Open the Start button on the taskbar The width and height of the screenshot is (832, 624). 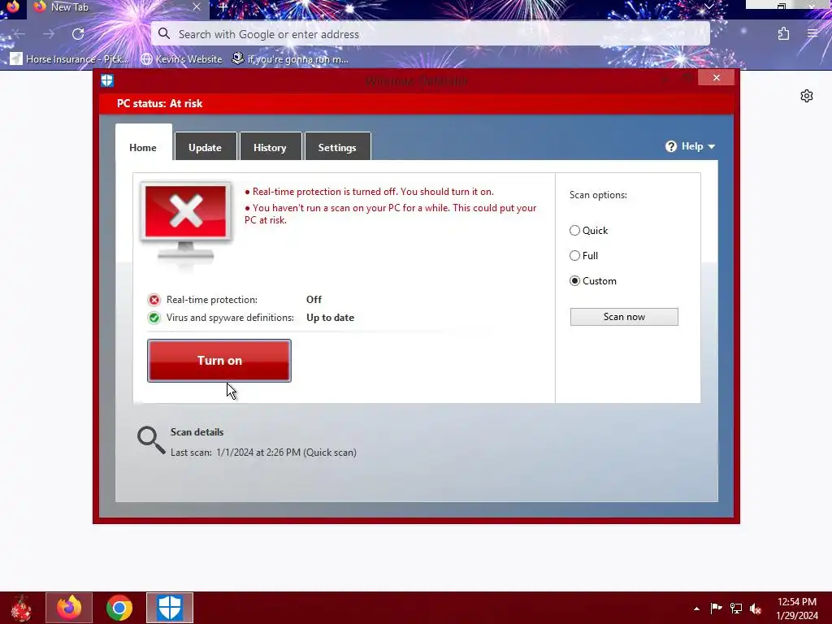point(20,608)
